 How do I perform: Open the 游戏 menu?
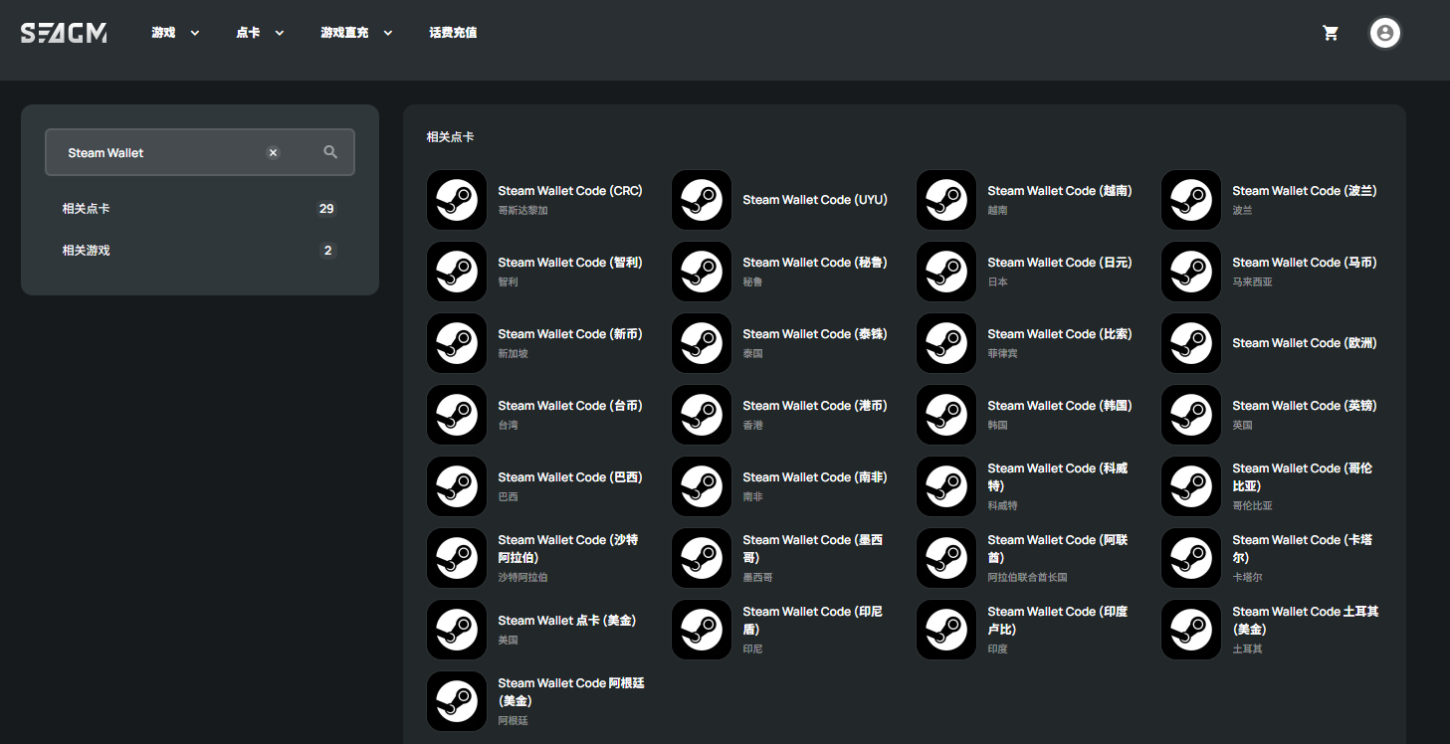(163, 33)
